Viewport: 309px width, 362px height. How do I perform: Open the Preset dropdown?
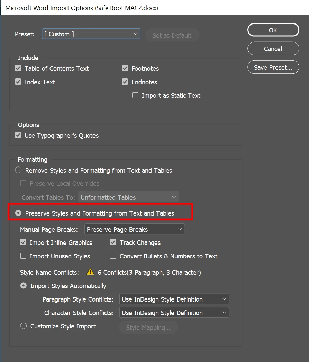[x=91, y=34]
